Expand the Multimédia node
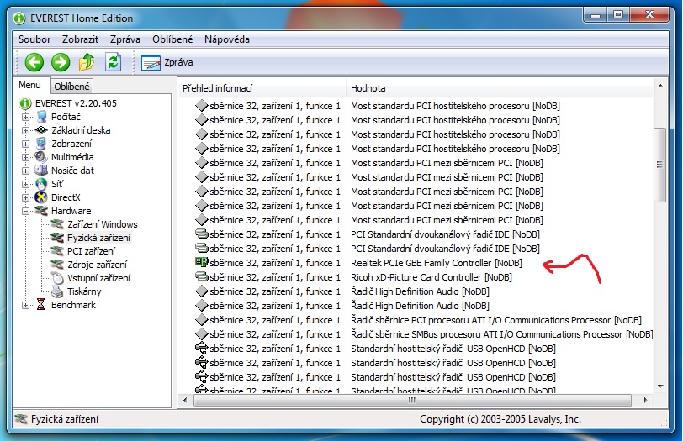This screenshot has width=683, height=441. pyautogui.click(x=26, y=157)
